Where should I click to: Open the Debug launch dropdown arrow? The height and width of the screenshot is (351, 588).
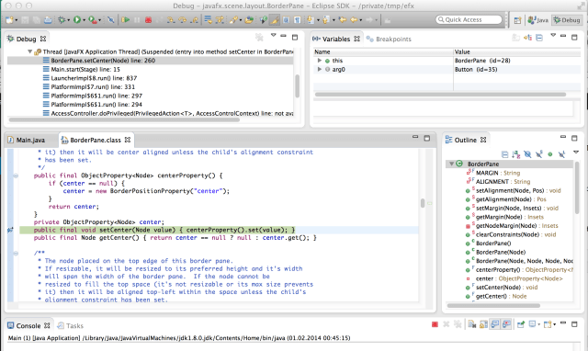(68, 20)
